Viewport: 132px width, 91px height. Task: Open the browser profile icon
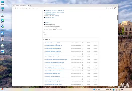tap(115, 8)
